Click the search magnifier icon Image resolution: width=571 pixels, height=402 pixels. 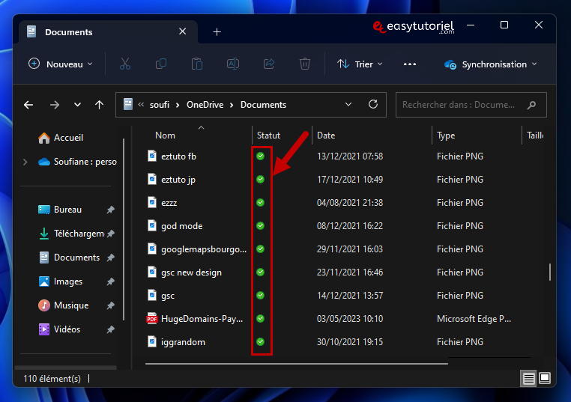[532, 105]
